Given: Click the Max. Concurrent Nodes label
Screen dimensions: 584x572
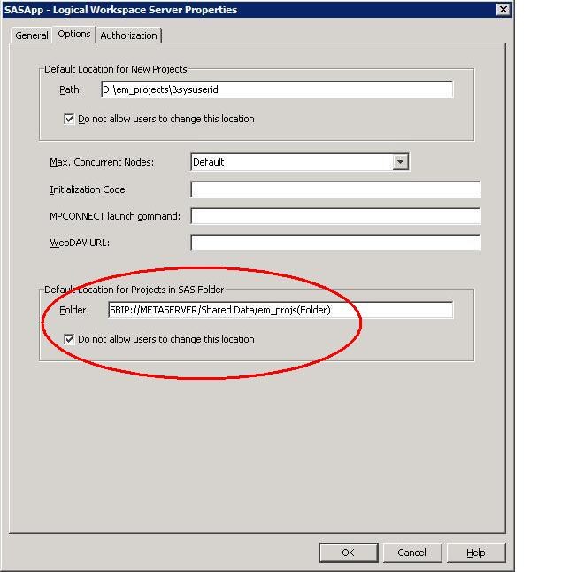Looking at the screenshot, I should click(x=102, y=163).
